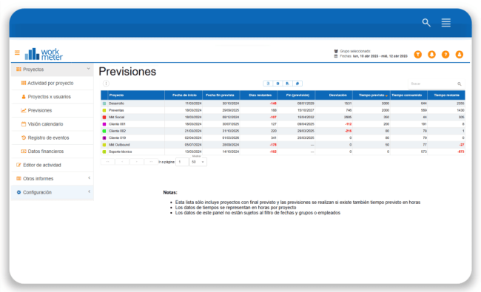Image resolution: width=481 pixels, height=292 pixels.
Task: Sort by the Fecha de inicio column header
Action: point(184,95)
